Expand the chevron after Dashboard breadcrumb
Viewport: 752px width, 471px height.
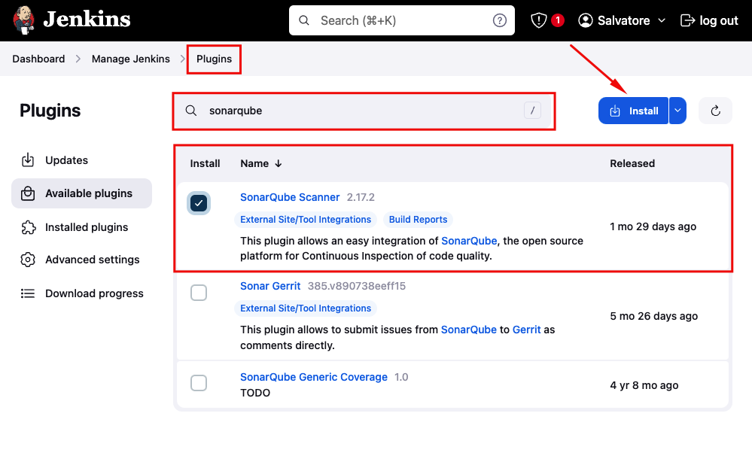pyautogui.click(x=78, y=59)
